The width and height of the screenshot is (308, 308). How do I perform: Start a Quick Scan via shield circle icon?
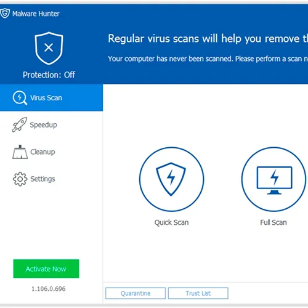[171, 179]
